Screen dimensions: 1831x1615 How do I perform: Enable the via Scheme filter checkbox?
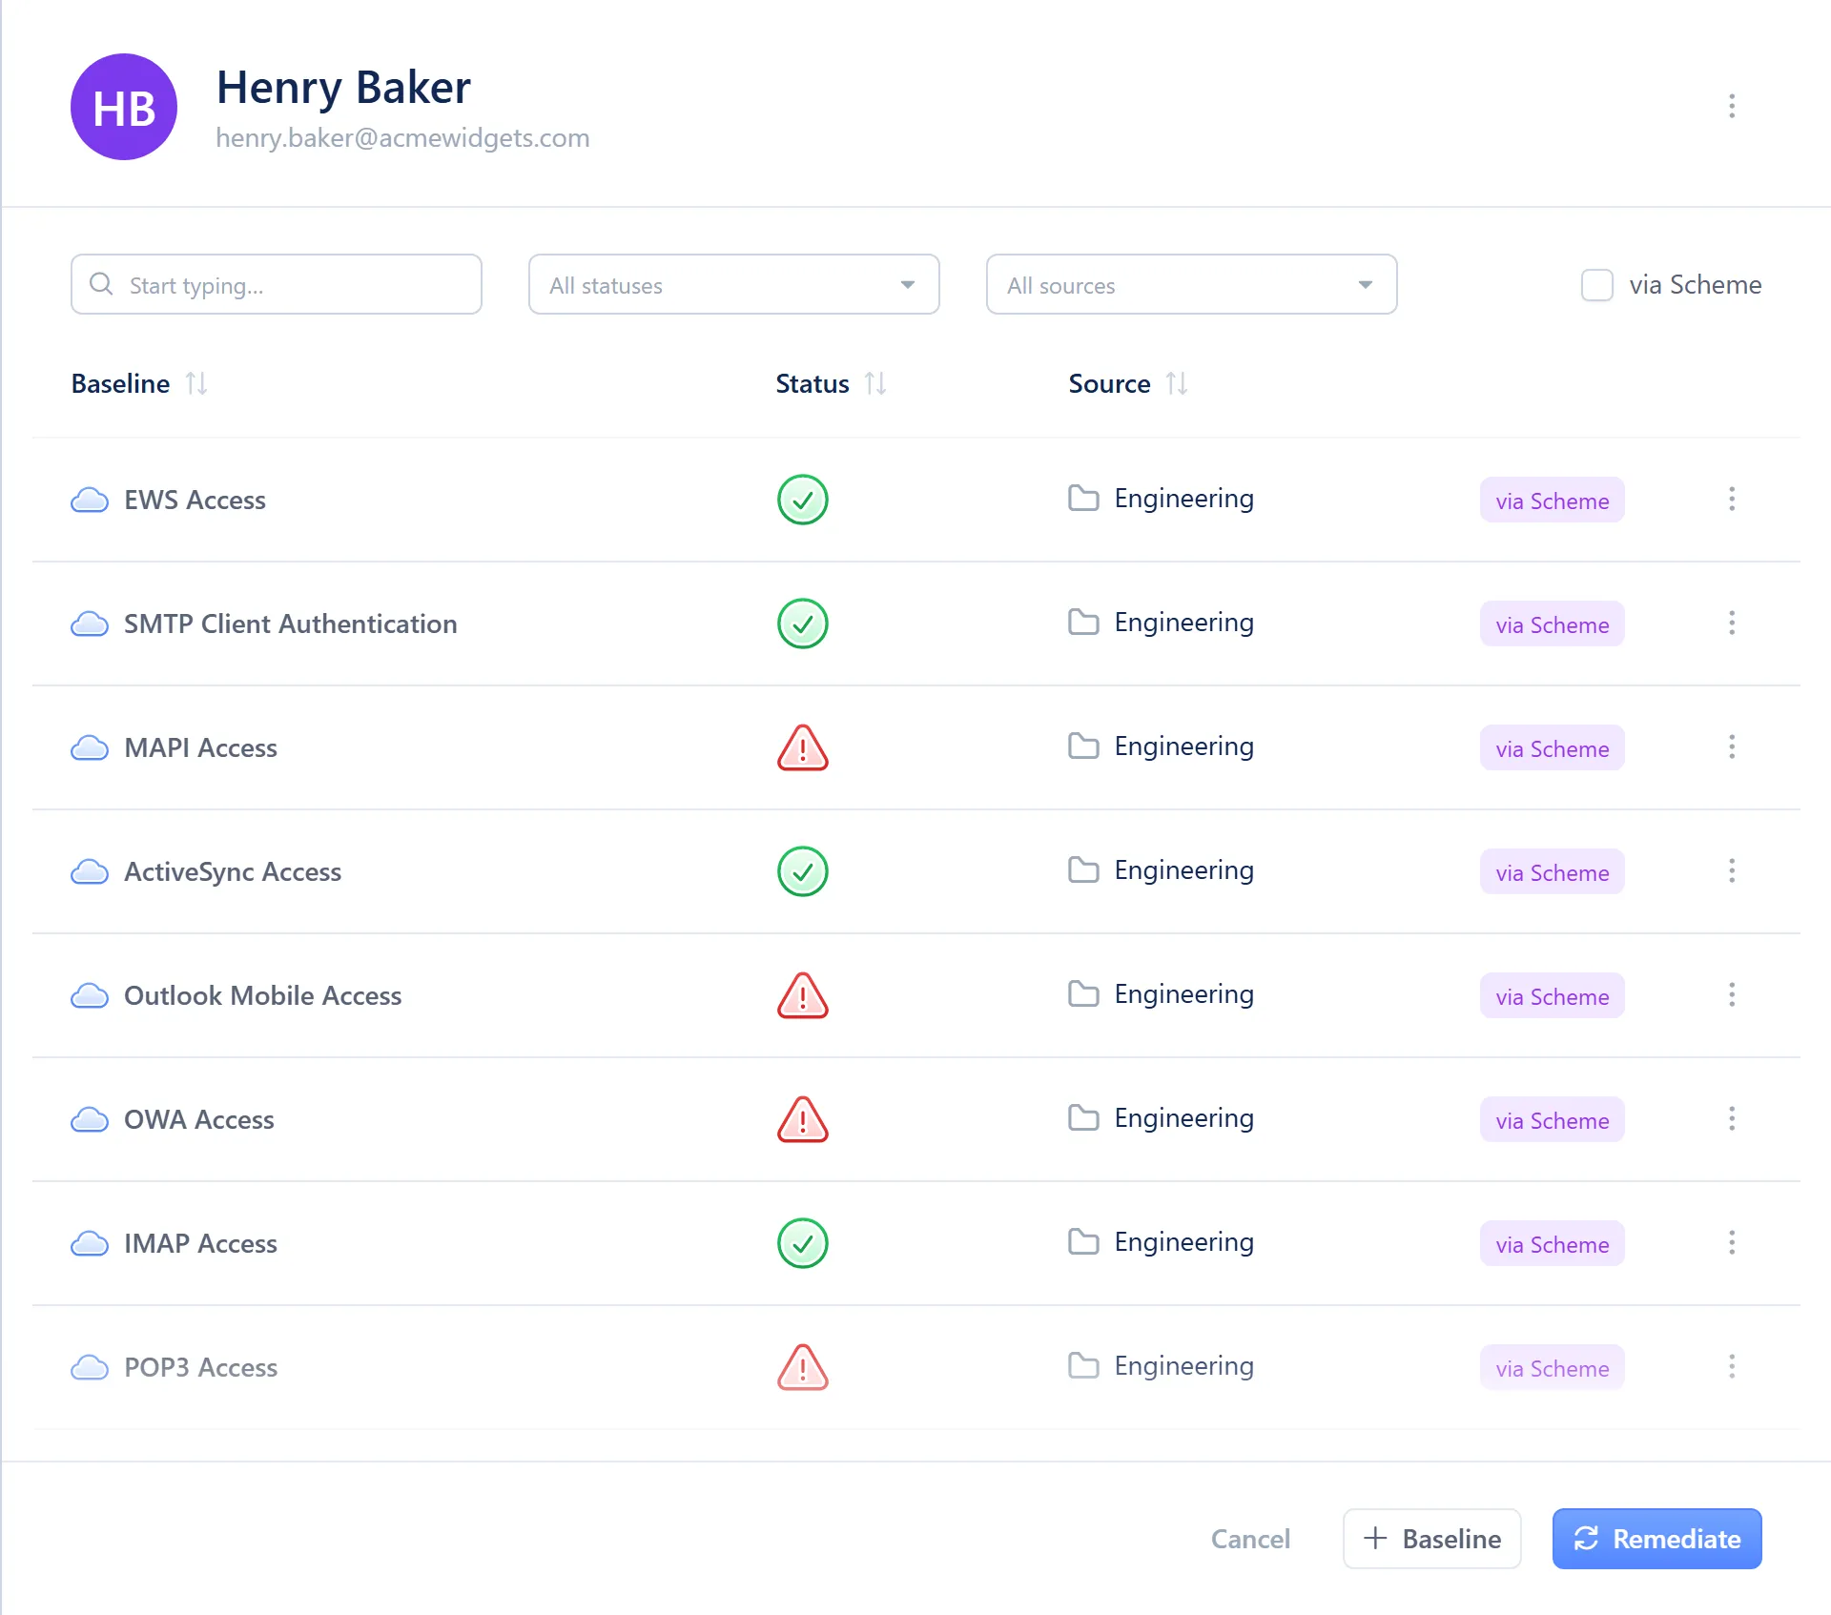[x=1597, y=285]
